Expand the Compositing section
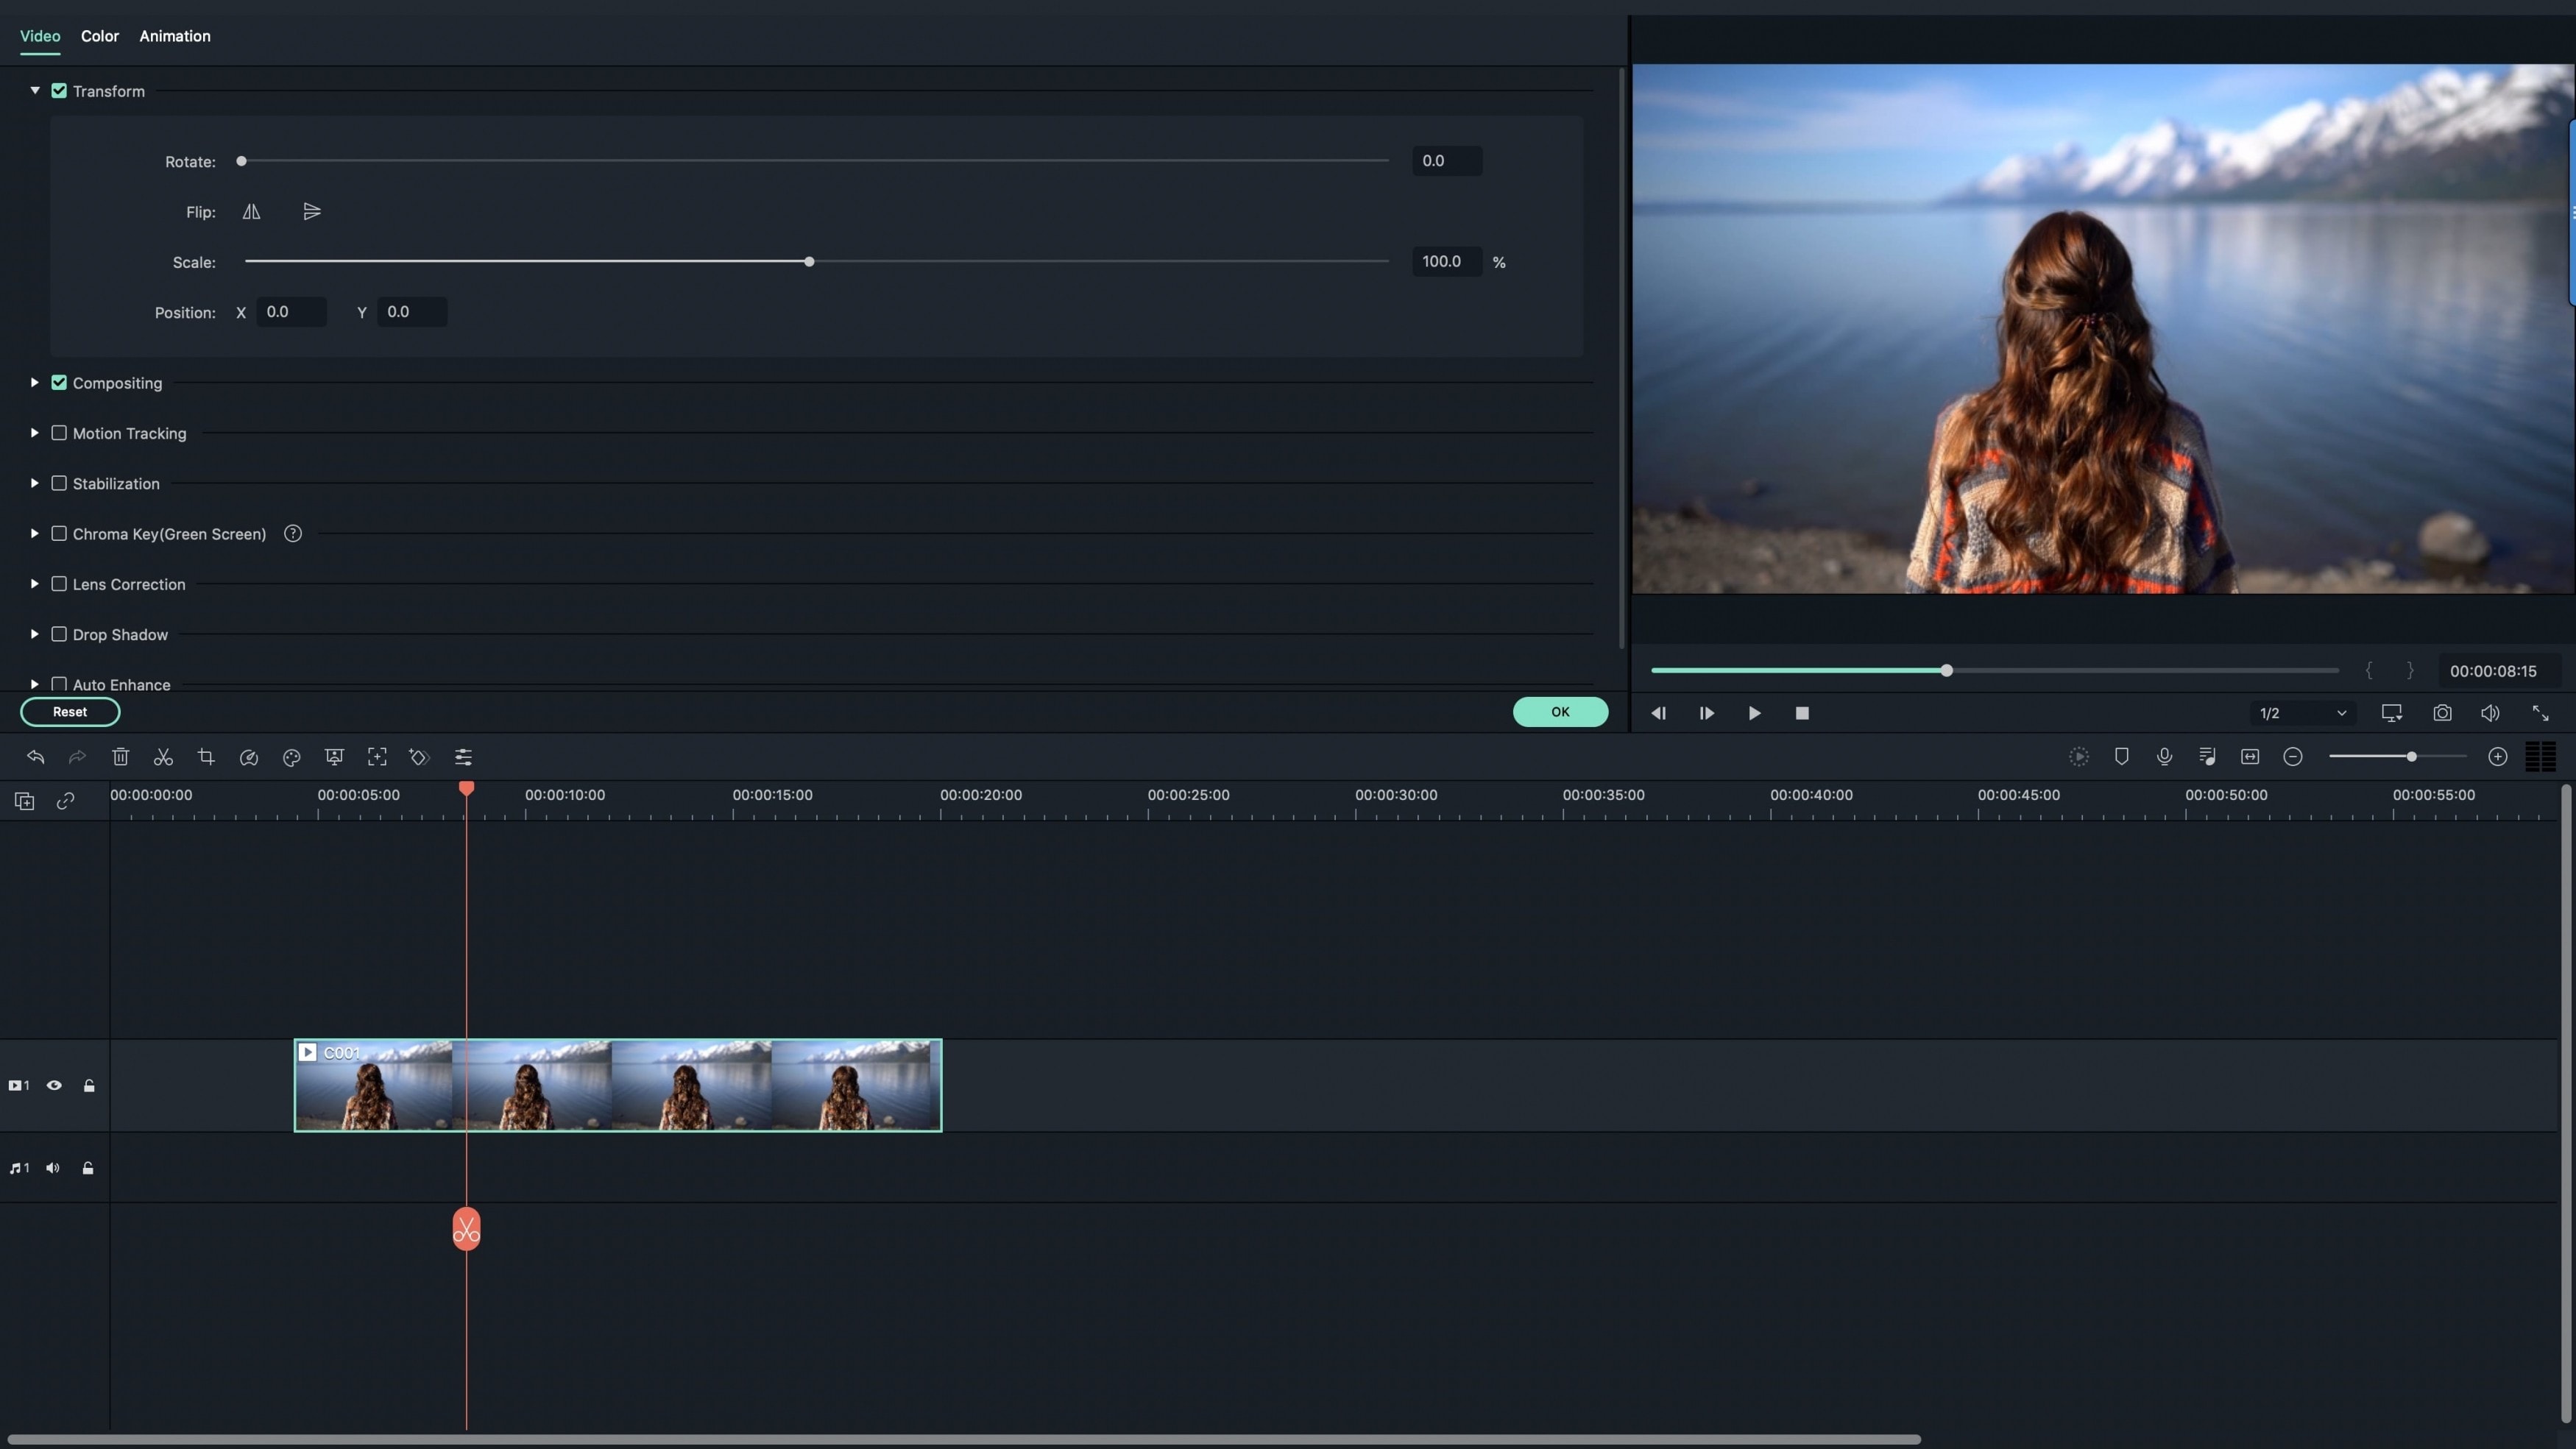 tap(34, 382)
